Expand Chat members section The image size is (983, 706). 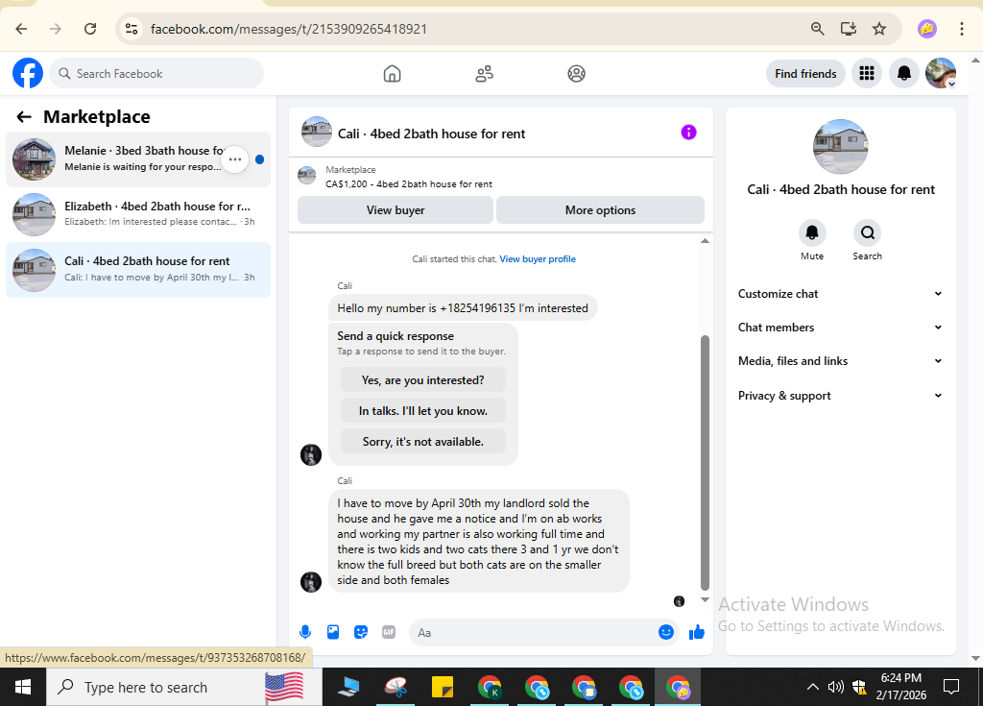click(840, 327)
